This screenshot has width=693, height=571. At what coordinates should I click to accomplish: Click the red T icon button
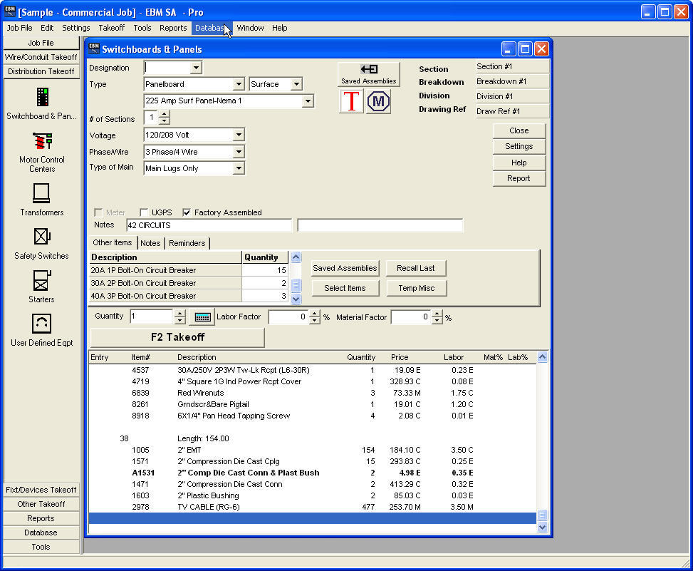point(351,101)
